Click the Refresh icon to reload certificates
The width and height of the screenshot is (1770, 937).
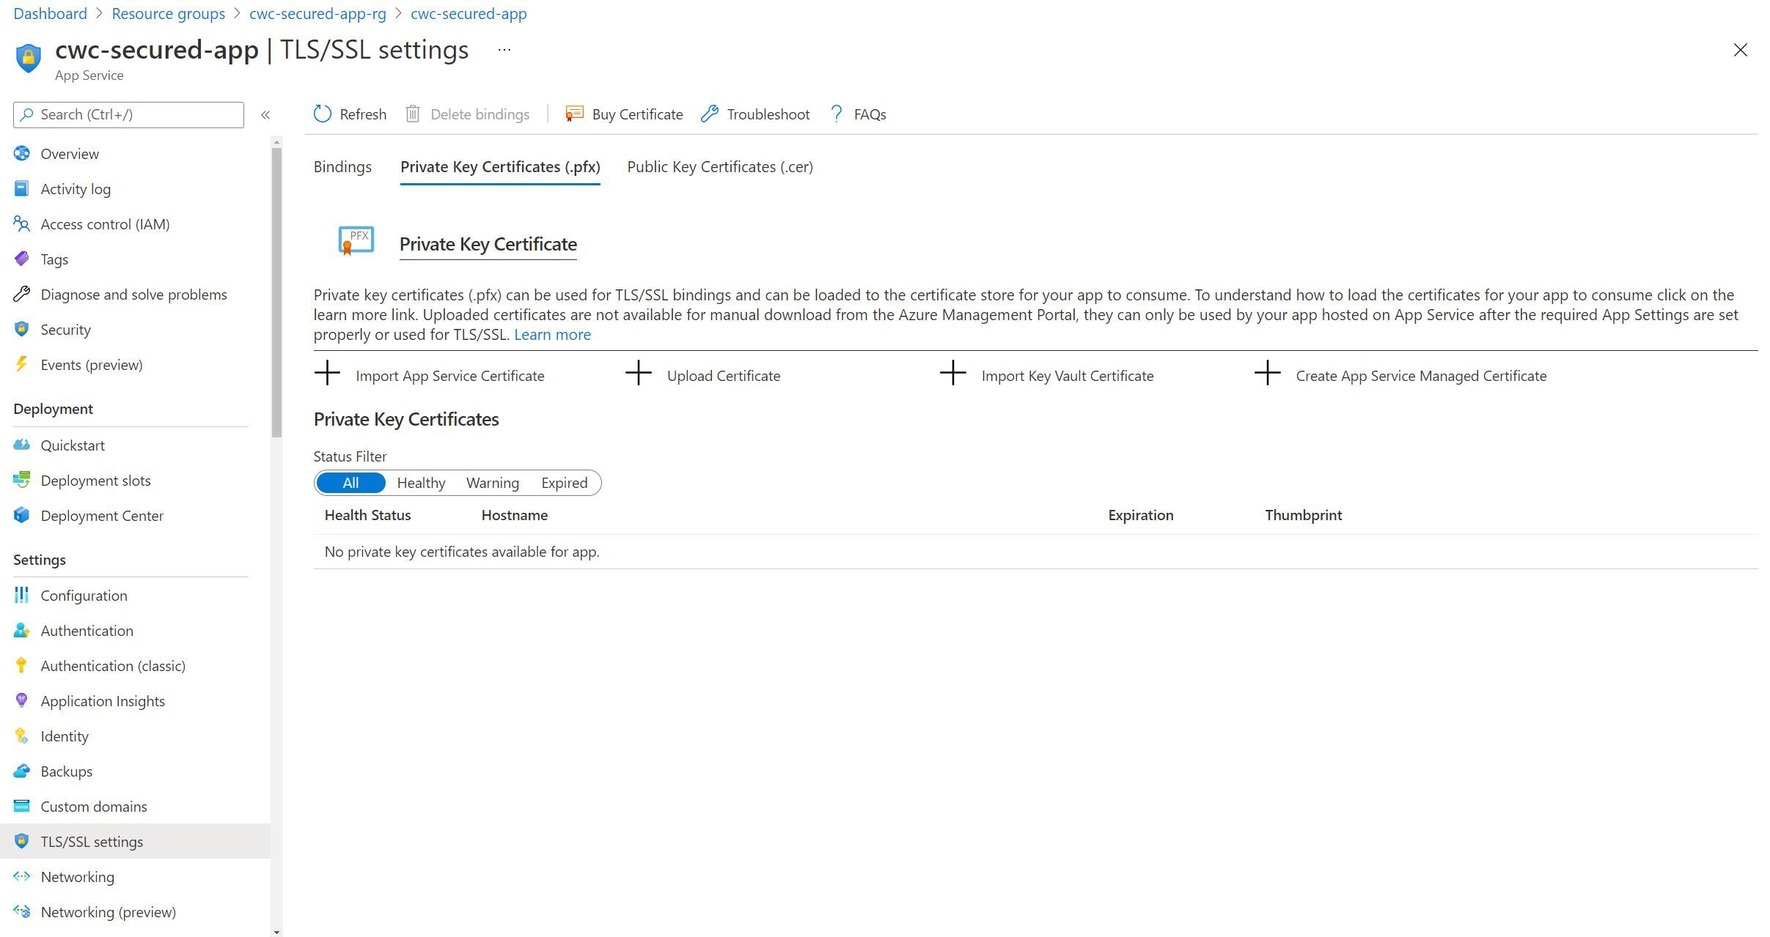323,114
